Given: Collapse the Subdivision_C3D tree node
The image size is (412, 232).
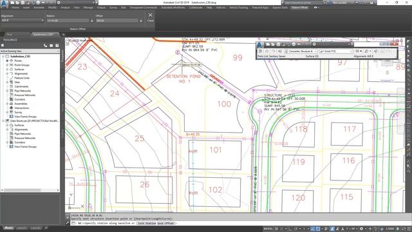Looking at the screenshot, I should coord(3,57).
